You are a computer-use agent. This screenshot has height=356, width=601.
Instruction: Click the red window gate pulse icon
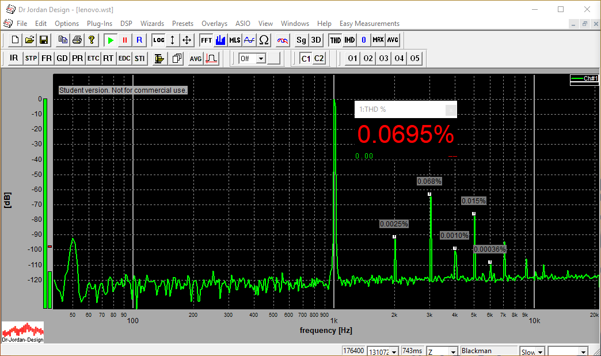211,58
